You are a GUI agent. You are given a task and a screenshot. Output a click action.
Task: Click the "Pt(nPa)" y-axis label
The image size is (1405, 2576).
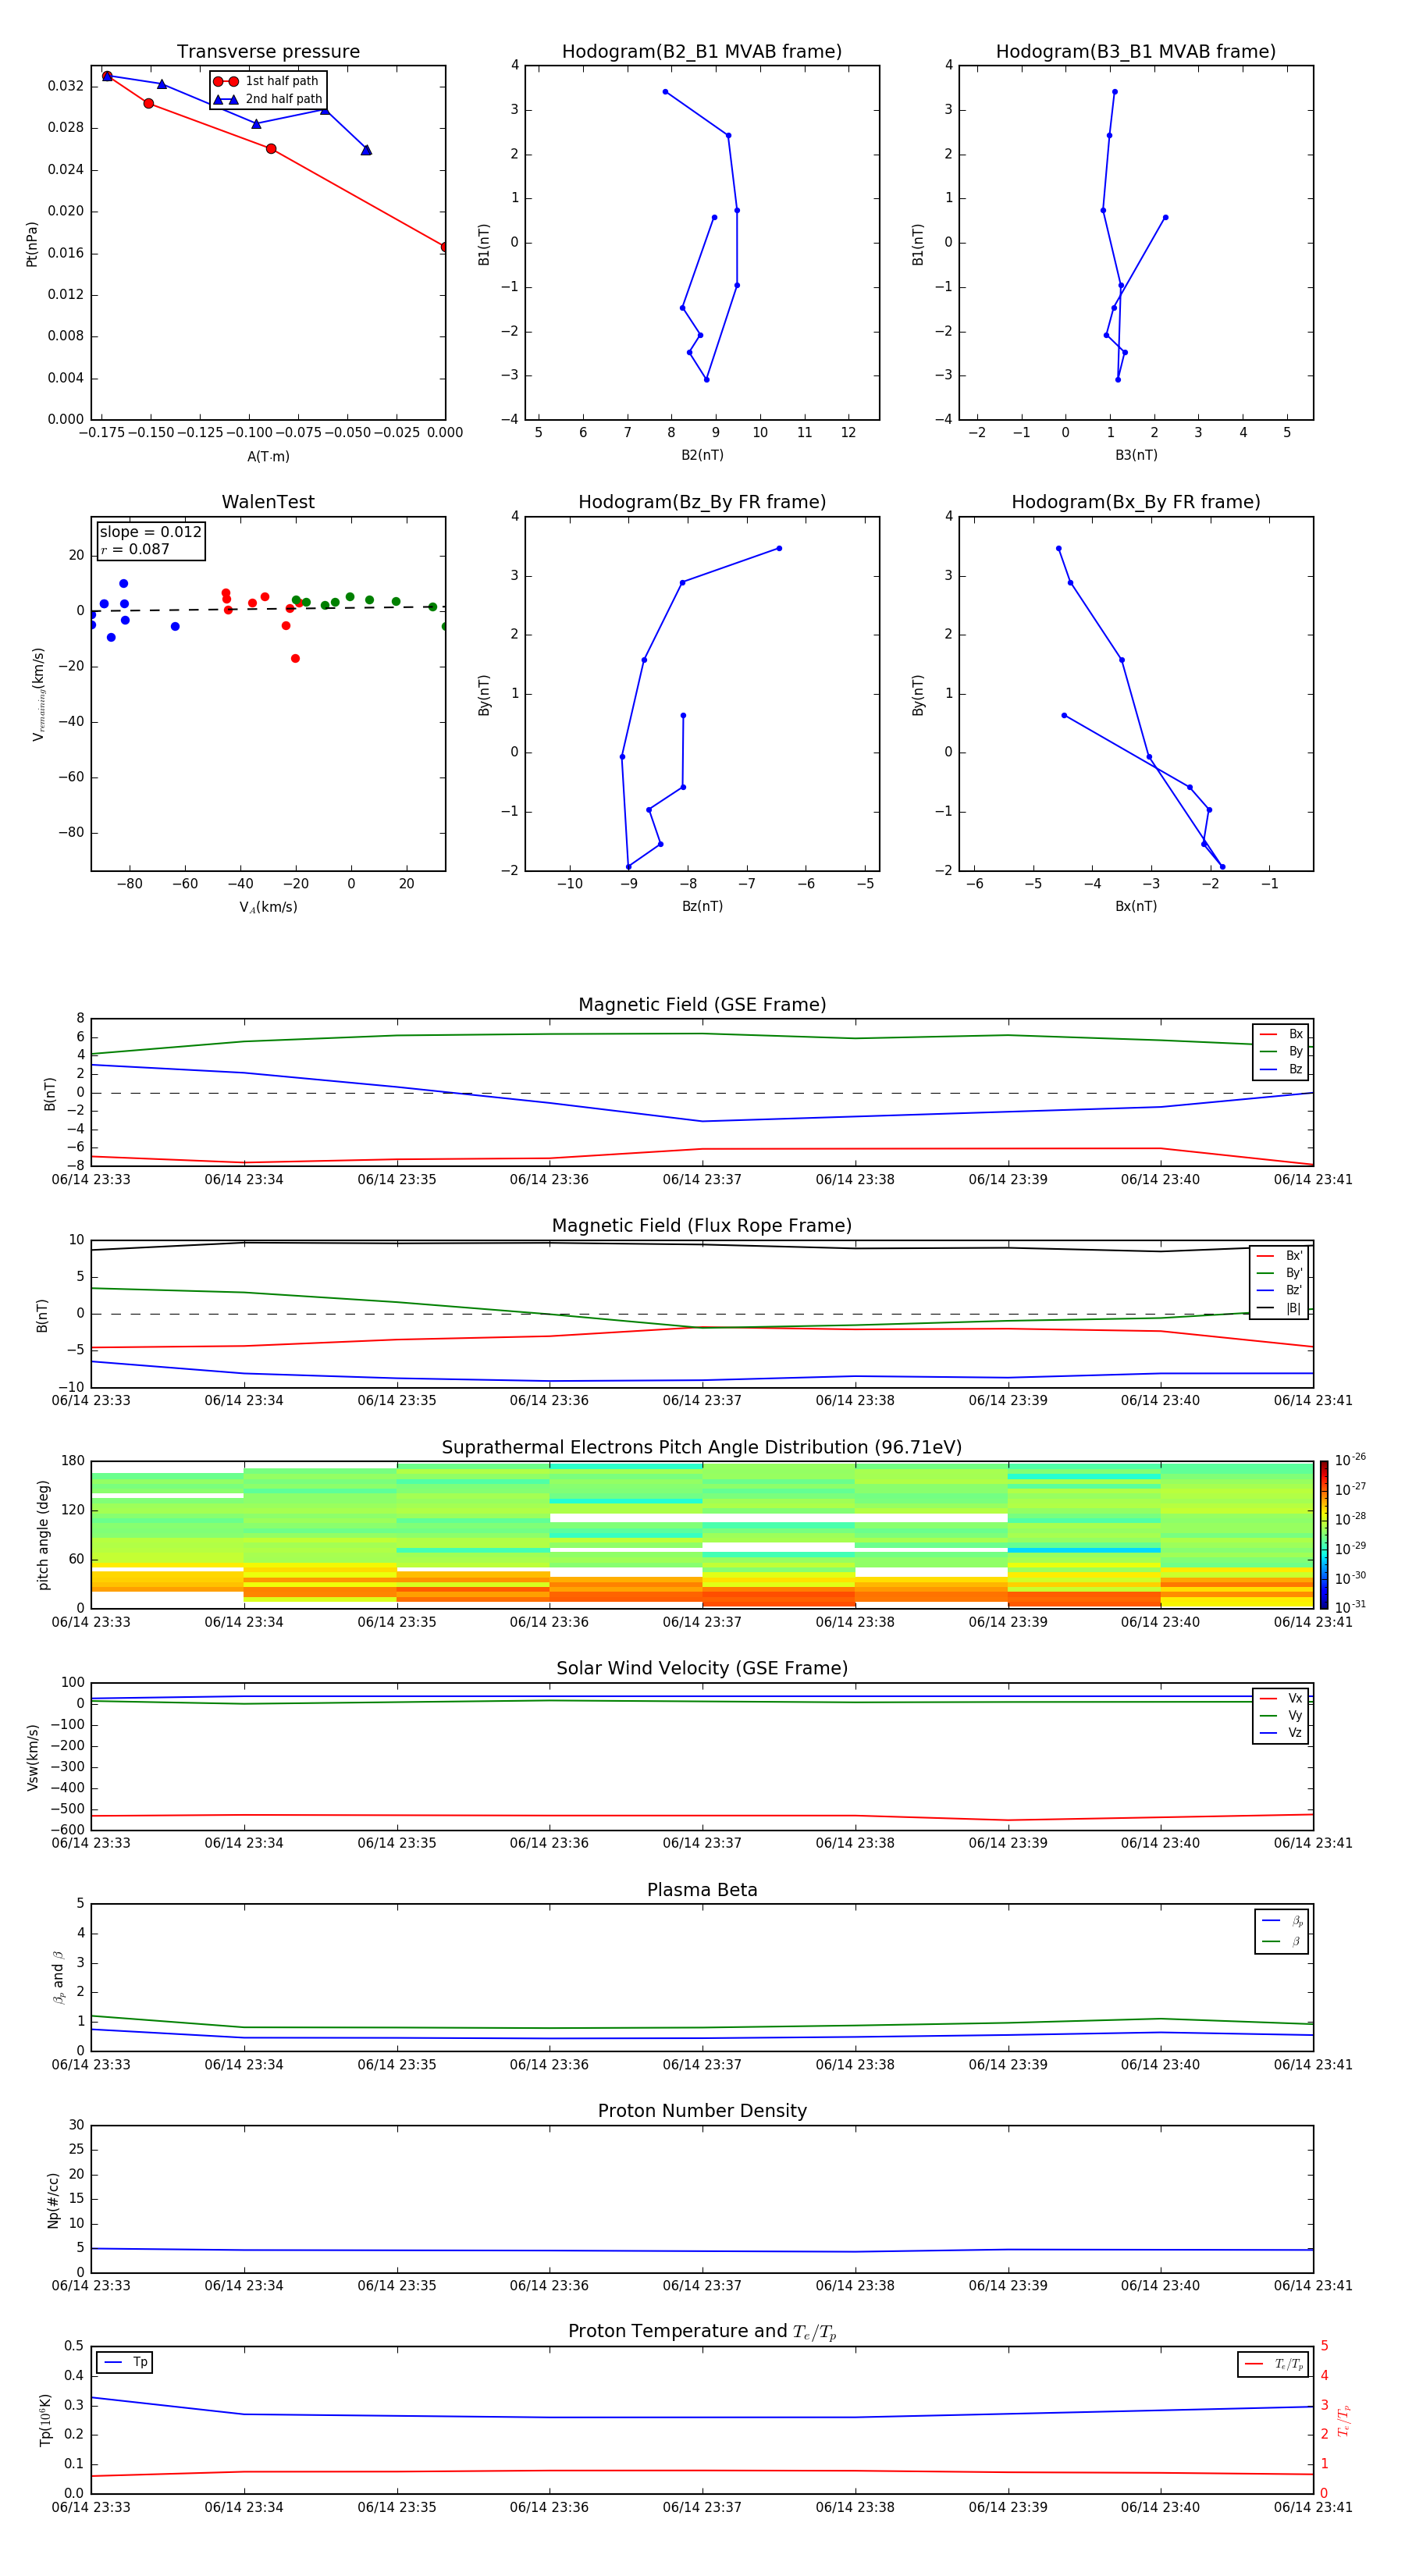click(x=32, y=244)
